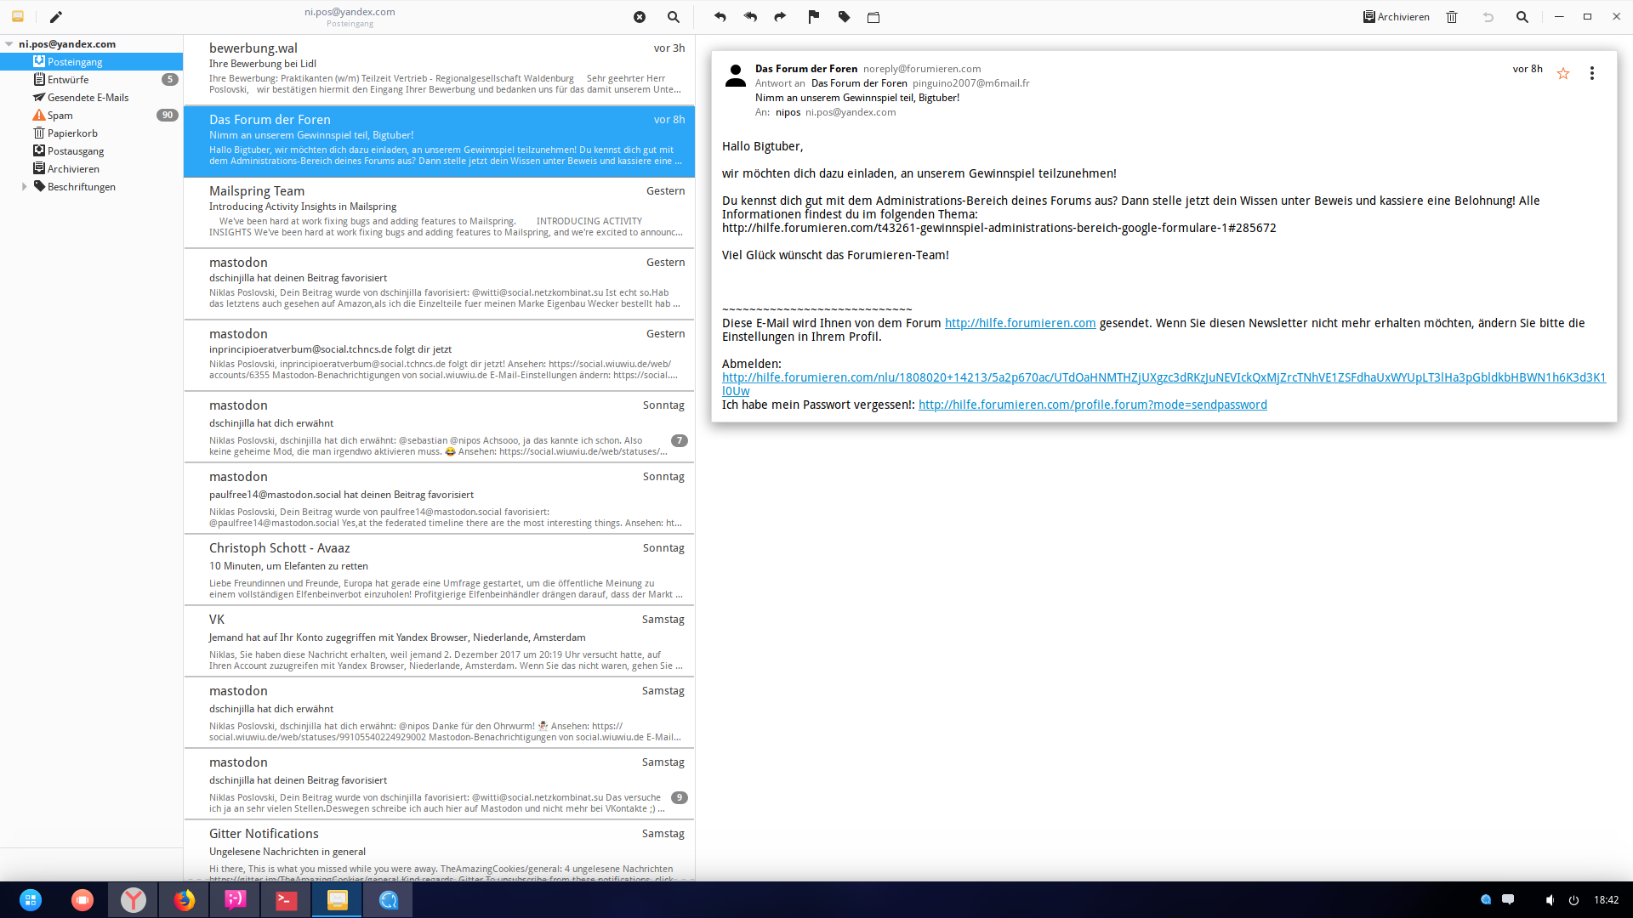Expand the Beschriftungen folder tree

25,187
